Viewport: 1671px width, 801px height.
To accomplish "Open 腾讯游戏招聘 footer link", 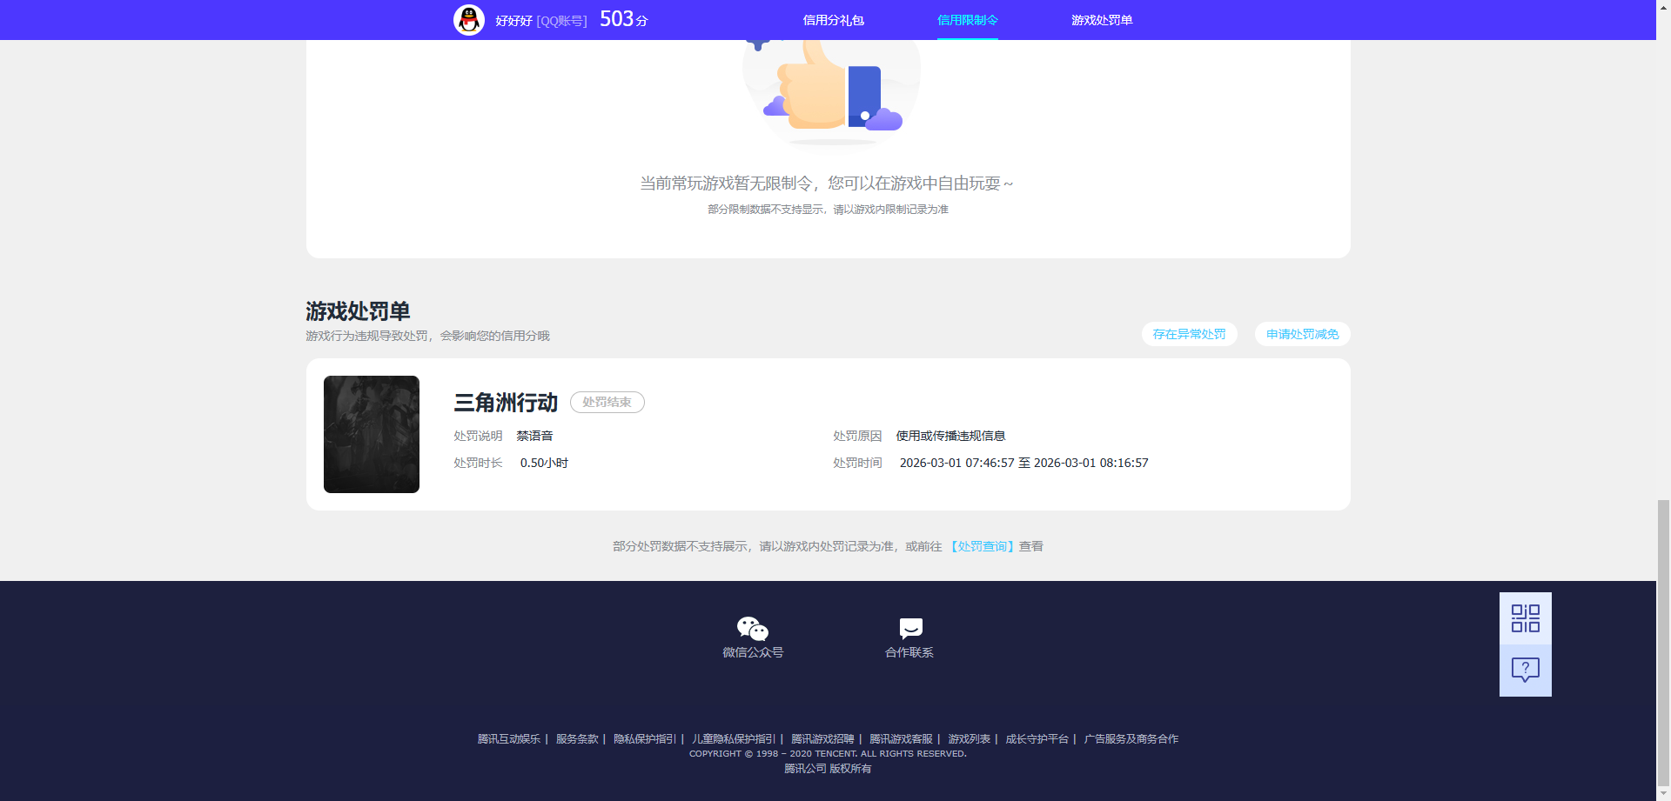I will [x=822, y=739].
